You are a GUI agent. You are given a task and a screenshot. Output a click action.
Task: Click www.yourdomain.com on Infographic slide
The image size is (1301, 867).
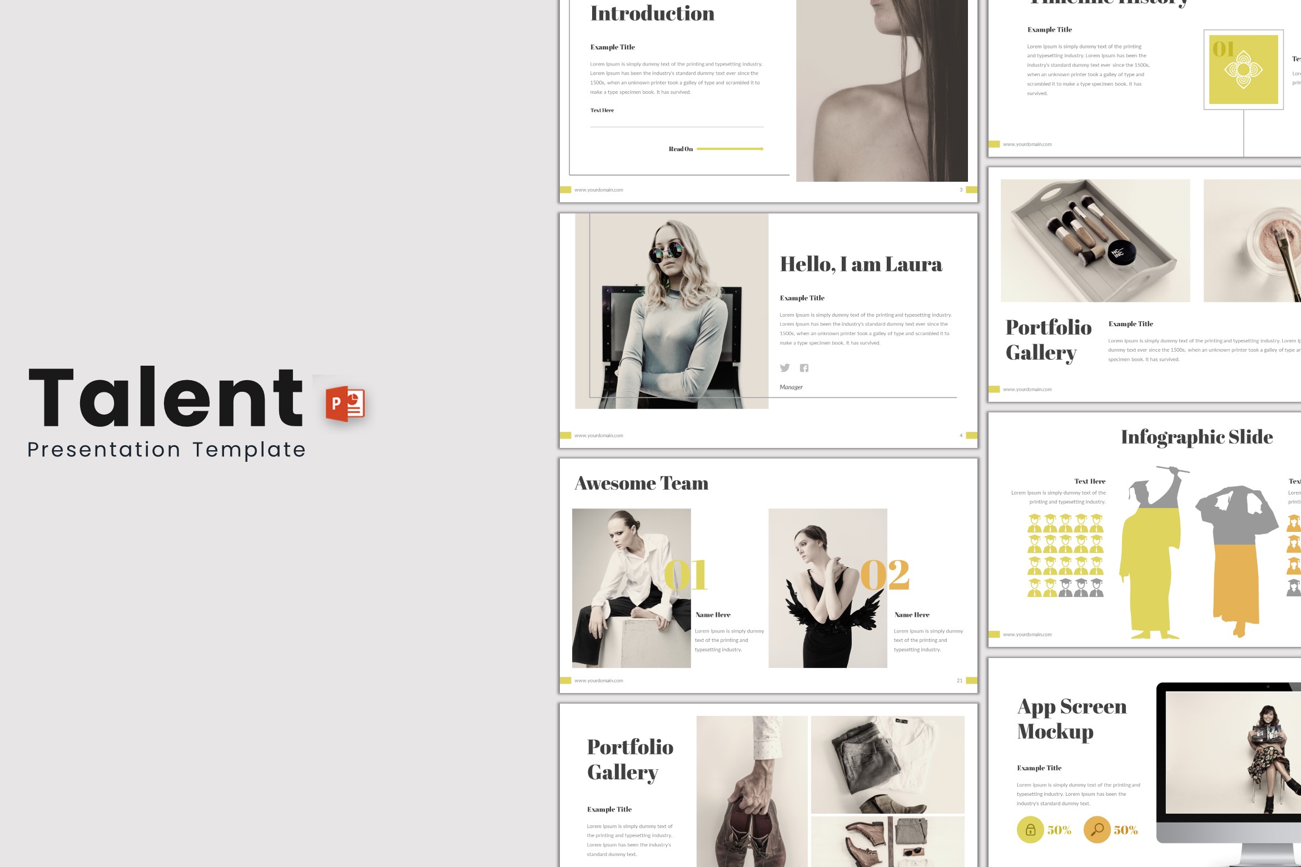tap(1027, 635)
